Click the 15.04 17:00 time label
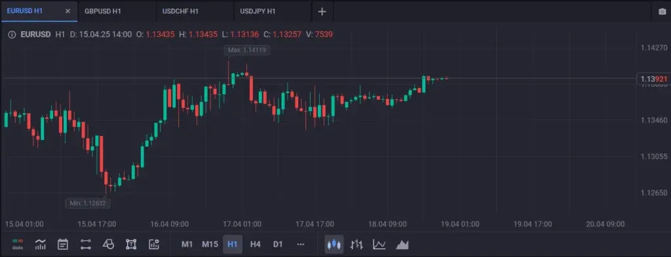 [x=97, y=224]
